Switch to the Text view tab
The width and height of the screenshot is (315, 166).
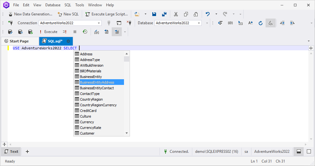pos(11,152)
